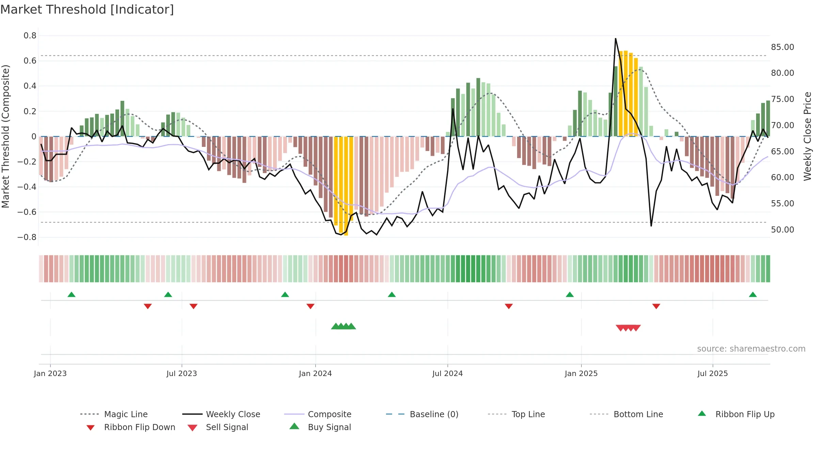Click the Ribbon Flip Up marker in December 2024
This screenshot has height=459, width=817.
click(x=570, y=294)
